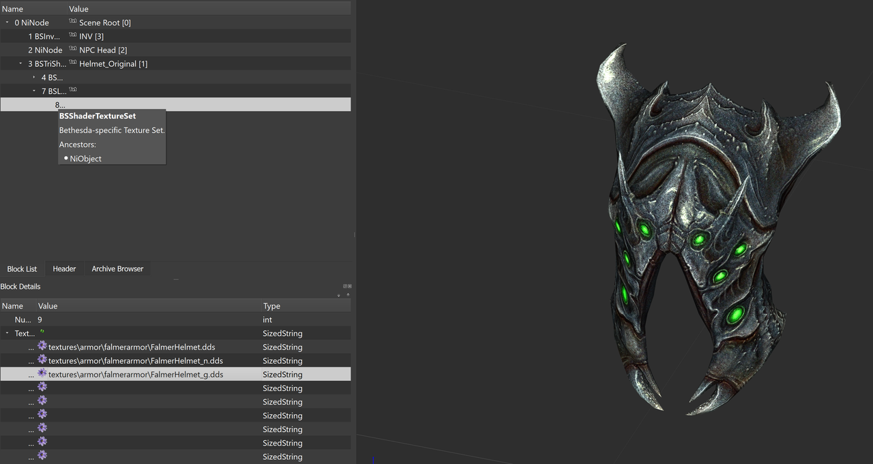The image size is (873, 464).
Task: Switch to the Block List tab
Action: tap(22, 269)
